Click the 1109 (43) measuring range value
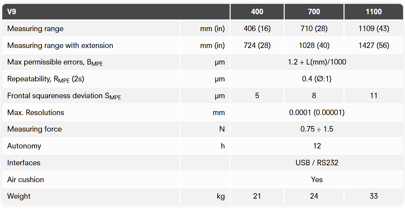Screen dimensions: 405x211 (374, 29)
